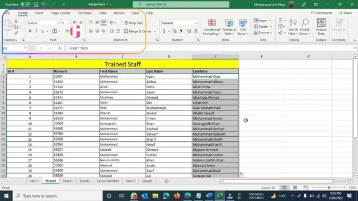The height and width of the screenshot is (201, 358).
Task: Click the Borders icon
Action: (55, 31)
